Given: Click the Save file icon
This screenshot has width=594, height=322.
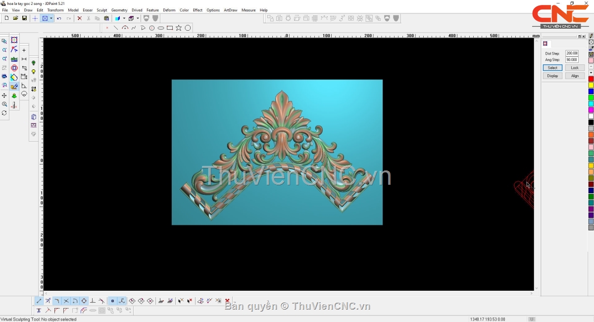Looking at the screenshot, I should click(x=24, y=18).
